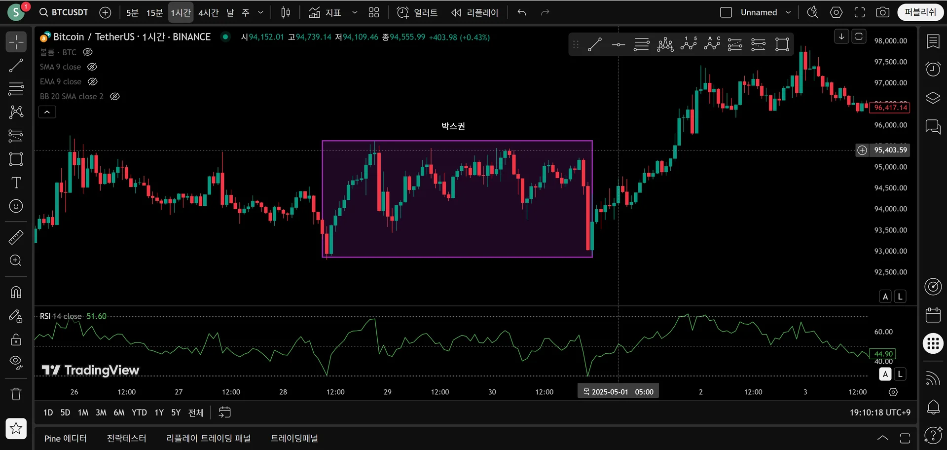Open the chart patterns tool group
Image resolution: width=947 pixels, height=450 pixels.
(x=16, y=112)
